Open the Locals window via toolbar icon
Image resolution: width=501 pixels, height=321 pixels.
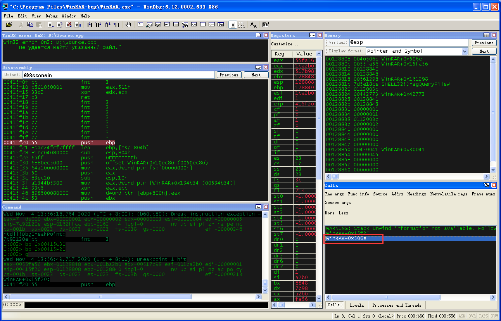(158, 24)
